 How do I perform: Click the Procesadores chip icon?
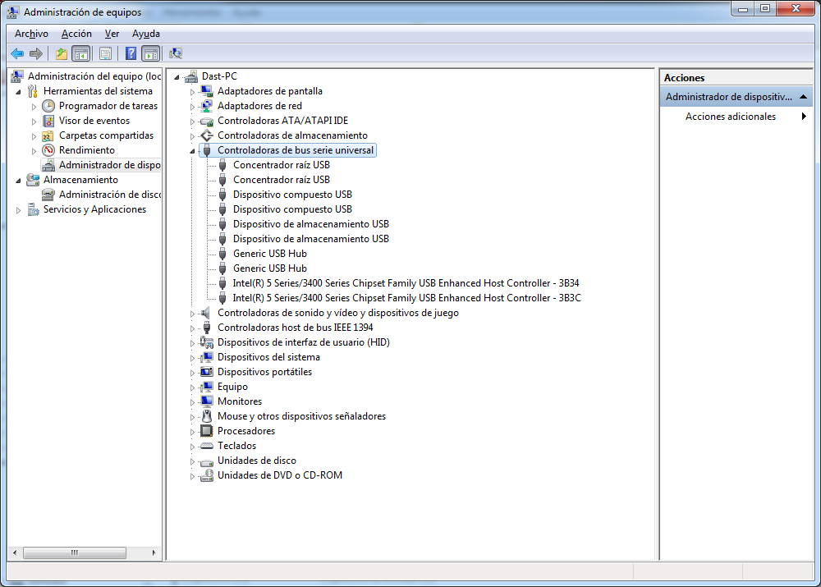pyautogui.click(x=207, y=431)
